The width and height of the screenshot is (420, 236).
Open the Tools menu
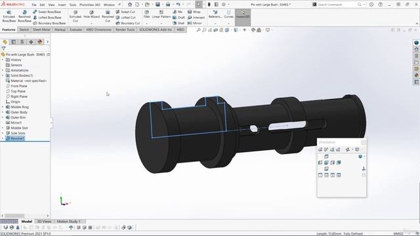[x=73, y=5]
